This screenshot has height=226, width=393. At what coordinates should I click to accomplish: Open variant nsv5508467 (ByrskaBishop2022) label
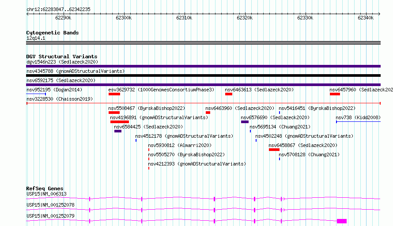[147, 108]
